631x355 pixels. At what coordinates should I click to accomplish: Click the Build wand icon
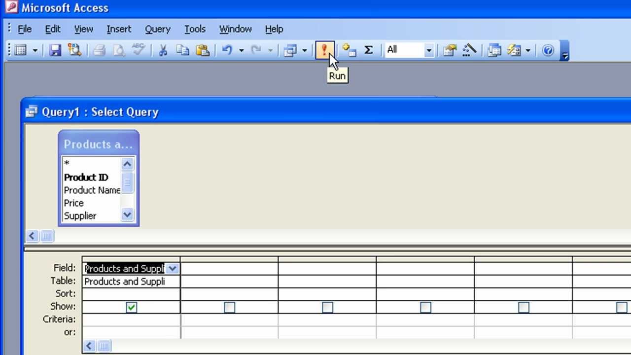click(x=469, y=50)
